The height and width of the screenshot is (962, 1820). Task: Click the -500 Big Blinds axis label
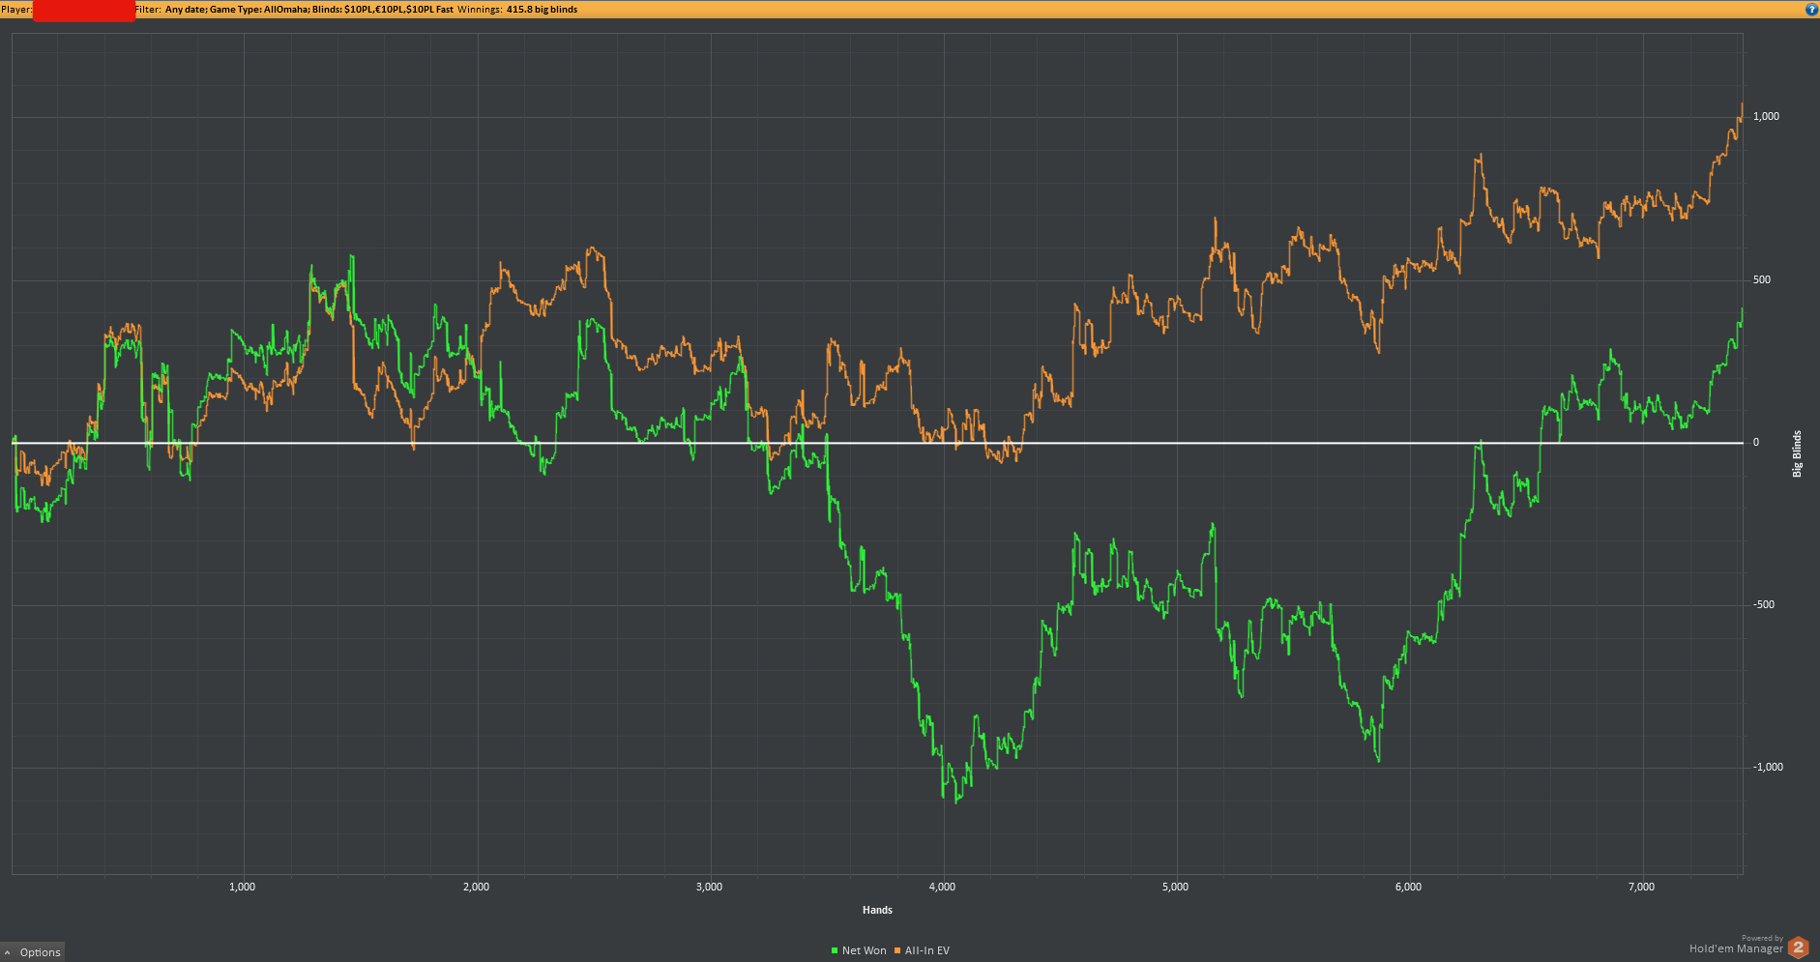pos(1764,605)
